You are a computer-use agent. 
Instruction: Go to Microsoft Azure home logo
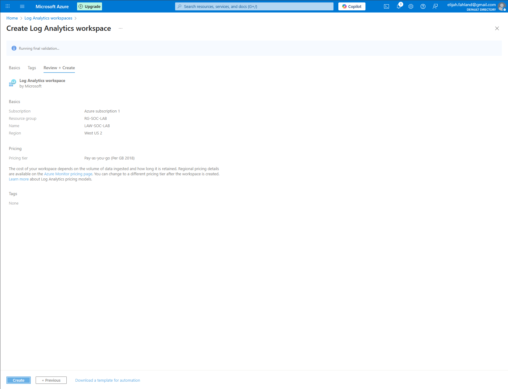(x=52, y=6)
